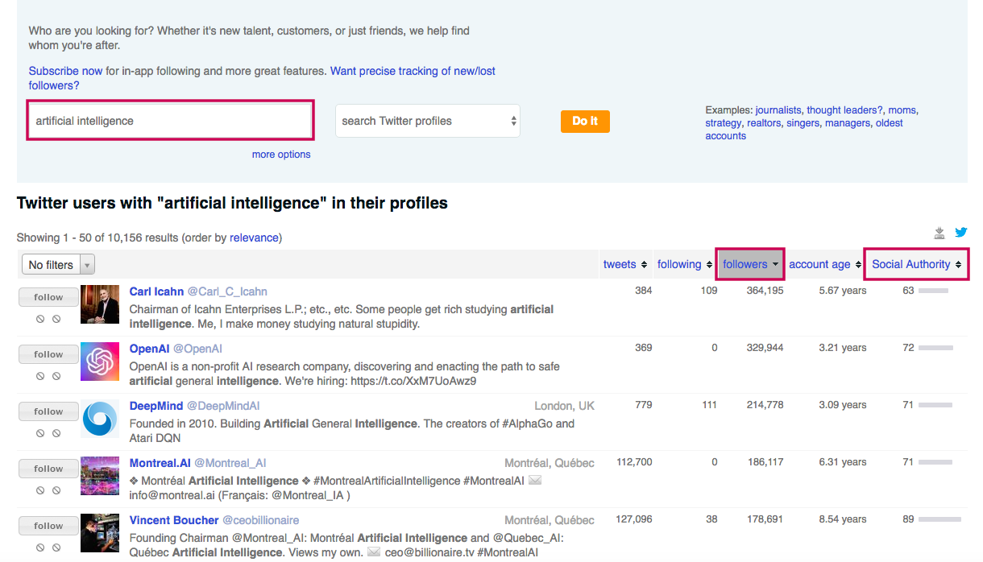Viewport: 983px width, 562px height.
Task: Click the envelope icon in Vincent Boucher's bio
Action: [x=374, y=553]
